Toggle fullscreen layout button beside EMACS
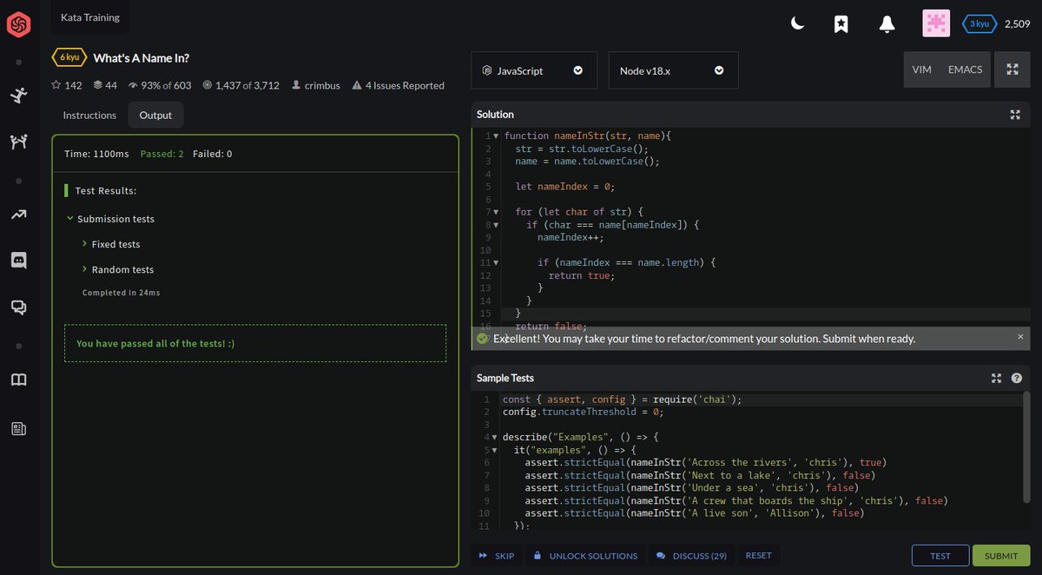 pyautogui.click(x=1012, y=69)
